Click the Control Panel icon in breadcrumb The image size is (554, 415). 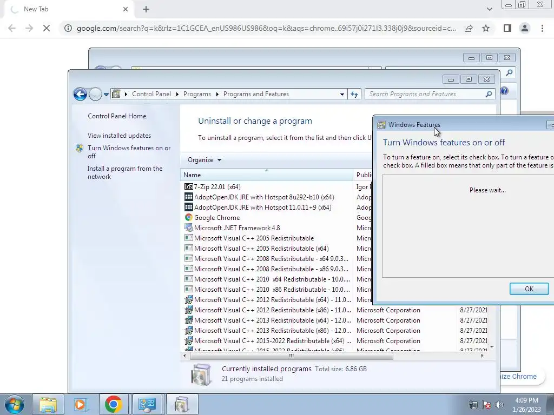pyautogui.click(x=116, y=94)
